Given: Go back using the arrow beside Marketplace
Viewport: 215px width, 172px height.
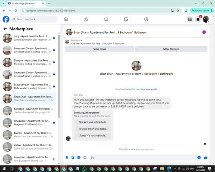Looking at the screenshot, I should pyautogui.click(x=5, y=29).
